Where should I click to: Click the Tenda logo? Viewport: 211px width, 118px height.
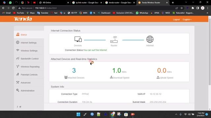(23, 19)
